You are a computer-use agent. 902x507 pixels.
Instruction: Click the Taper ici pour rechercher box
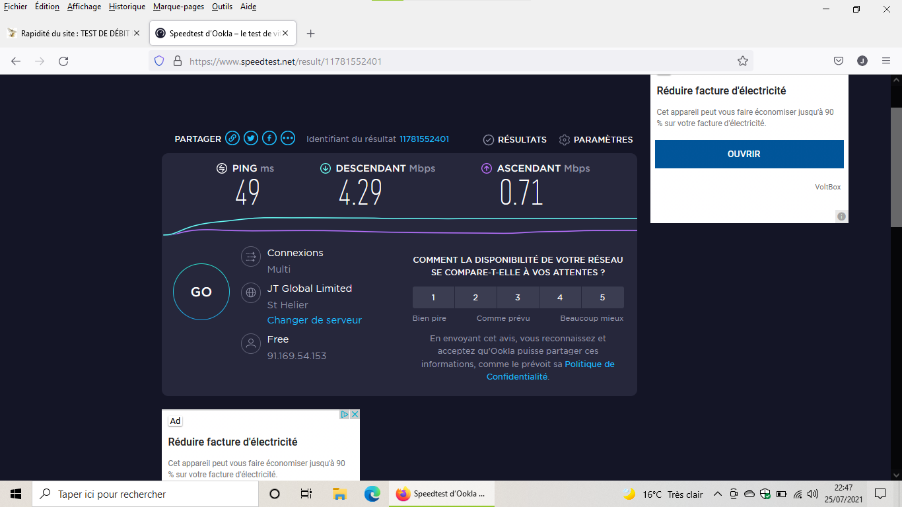tap(145, 494)
